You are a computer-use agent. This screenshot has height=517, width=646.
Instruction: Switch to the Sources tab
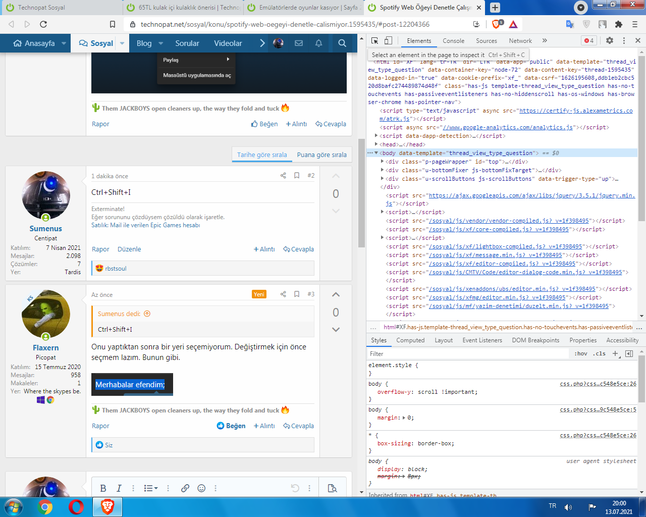[487, 41]
